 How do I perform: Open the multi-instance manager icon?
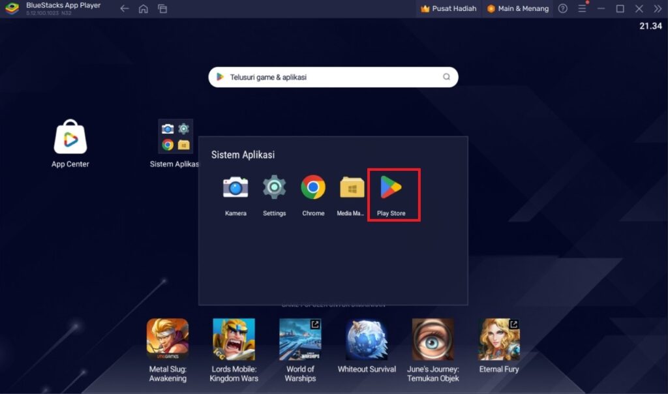162,8
